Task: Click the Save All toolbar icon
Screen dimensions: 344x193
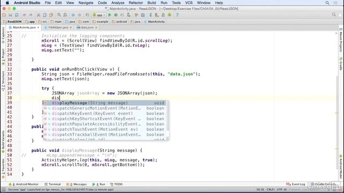Action: 10,15
